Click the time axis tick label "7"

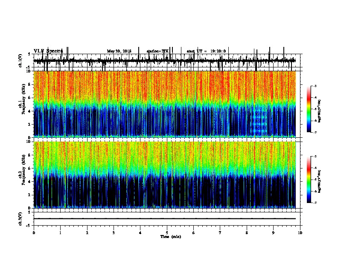[x=220, y=233]
